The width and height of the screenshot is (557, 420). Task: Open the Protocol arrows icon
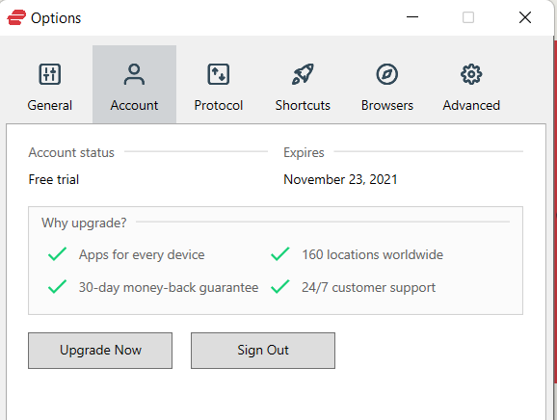(219, 74)
